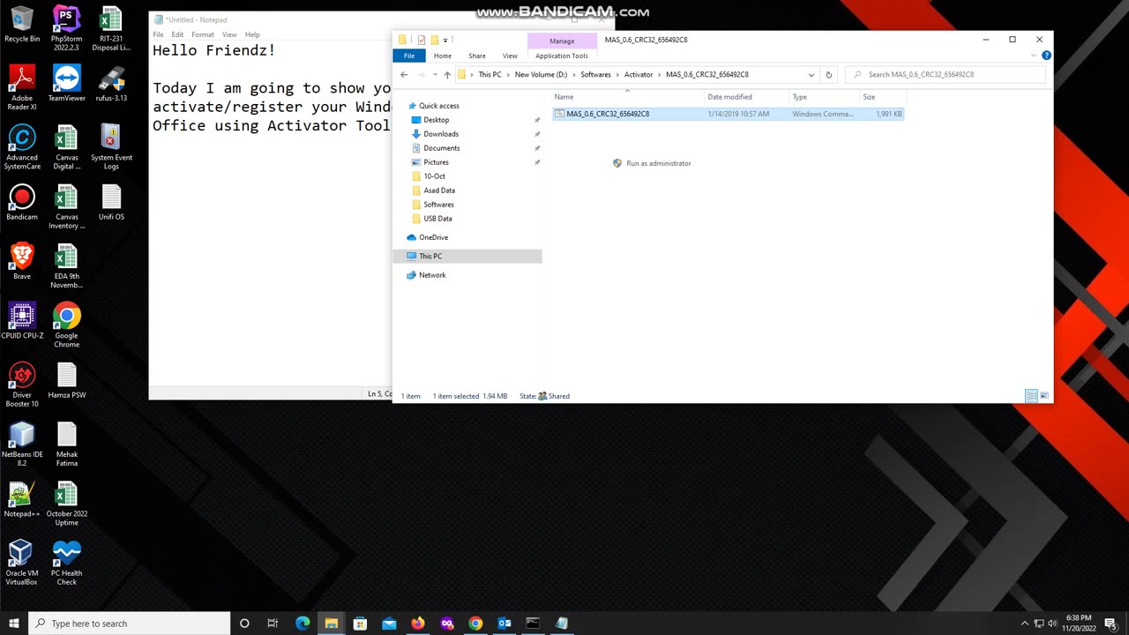
Task: Select the rufus-3.13 desktop icon
Action: point(111,84)
